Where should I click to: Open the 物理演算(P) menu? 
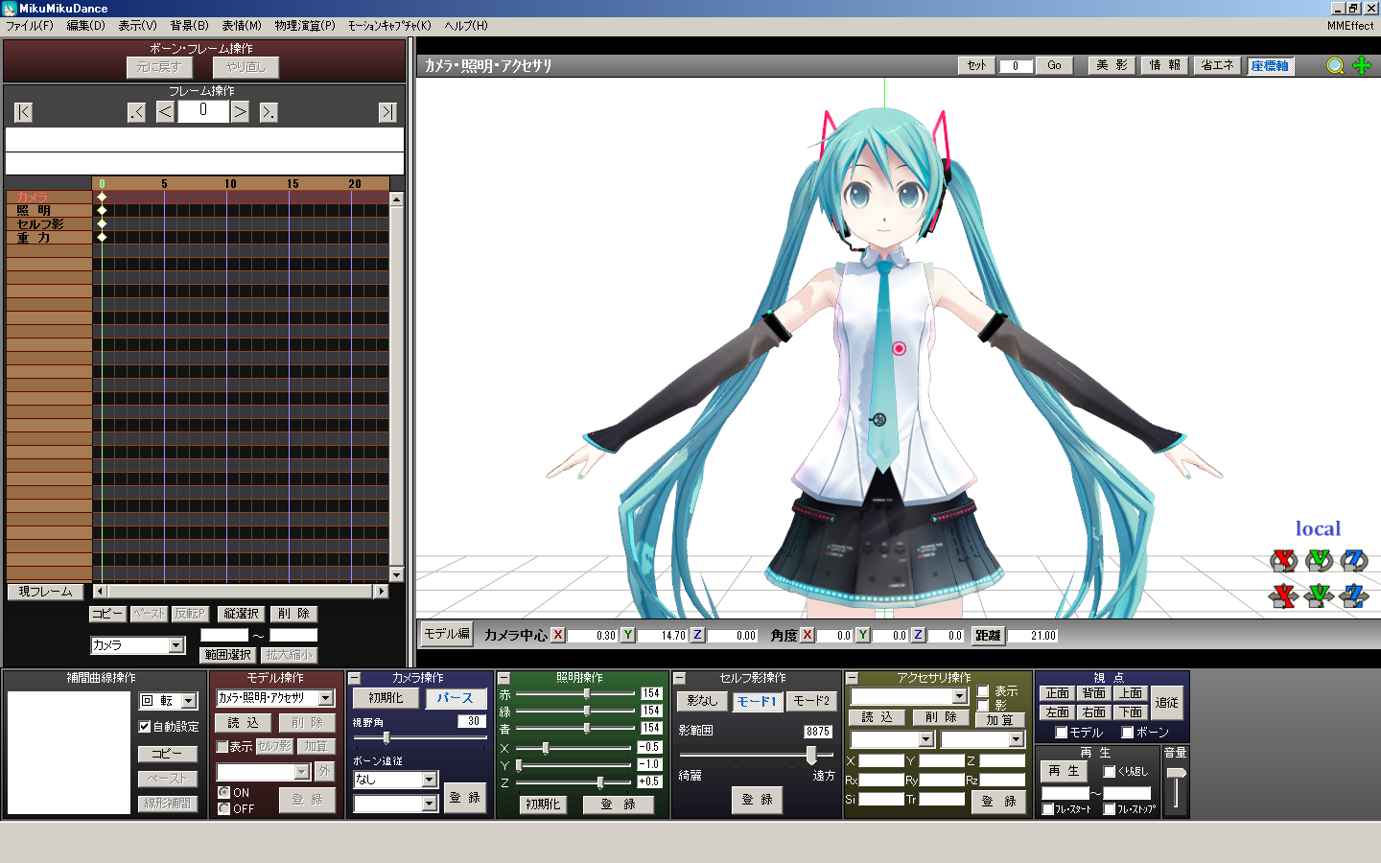305,26
